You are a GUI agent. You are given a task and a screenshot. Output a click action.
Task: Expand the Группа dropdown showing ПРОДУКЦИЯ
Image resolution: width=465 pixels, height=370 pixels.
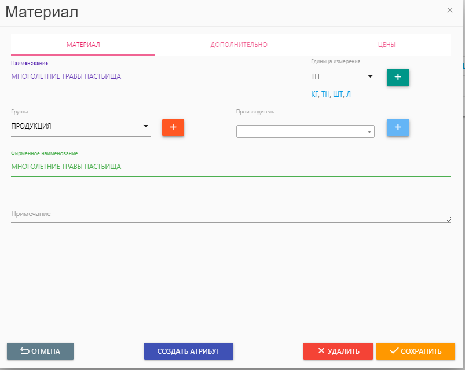pyautogui.click(x=81, y=126)
